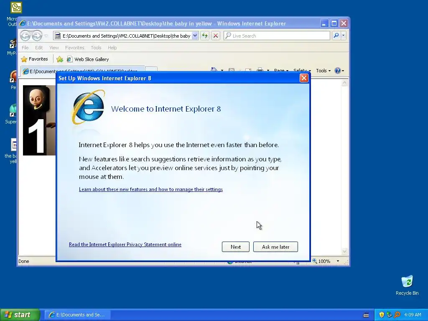The height and width of the screenshot is (321, 428).
Task: Click the Start button
Action: coord(20,315)
